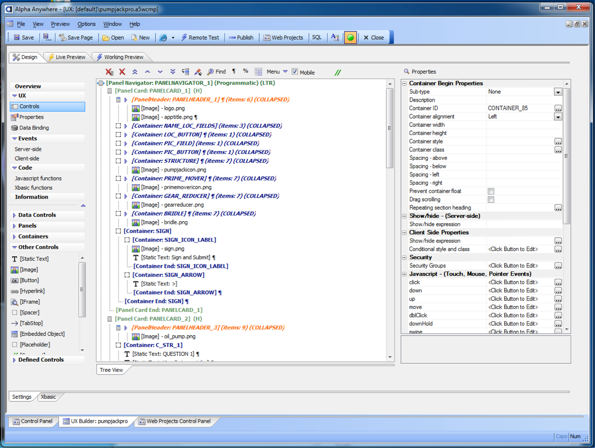Collapse all tree nodes with double-up chevron icon
The height and width of the screenshot is (448, 595).
134,72
